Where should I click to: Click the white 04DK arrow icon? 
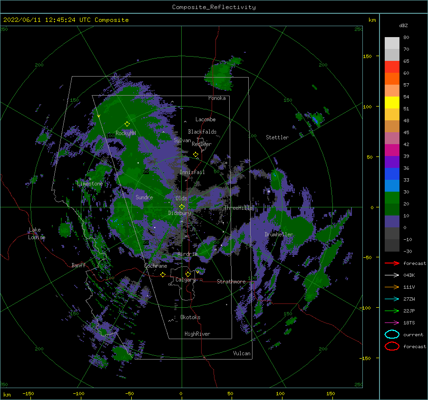coord(392,275)
